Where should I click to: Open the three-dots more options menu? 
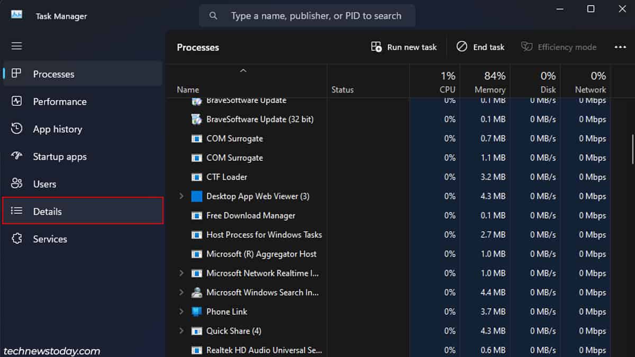620,47
